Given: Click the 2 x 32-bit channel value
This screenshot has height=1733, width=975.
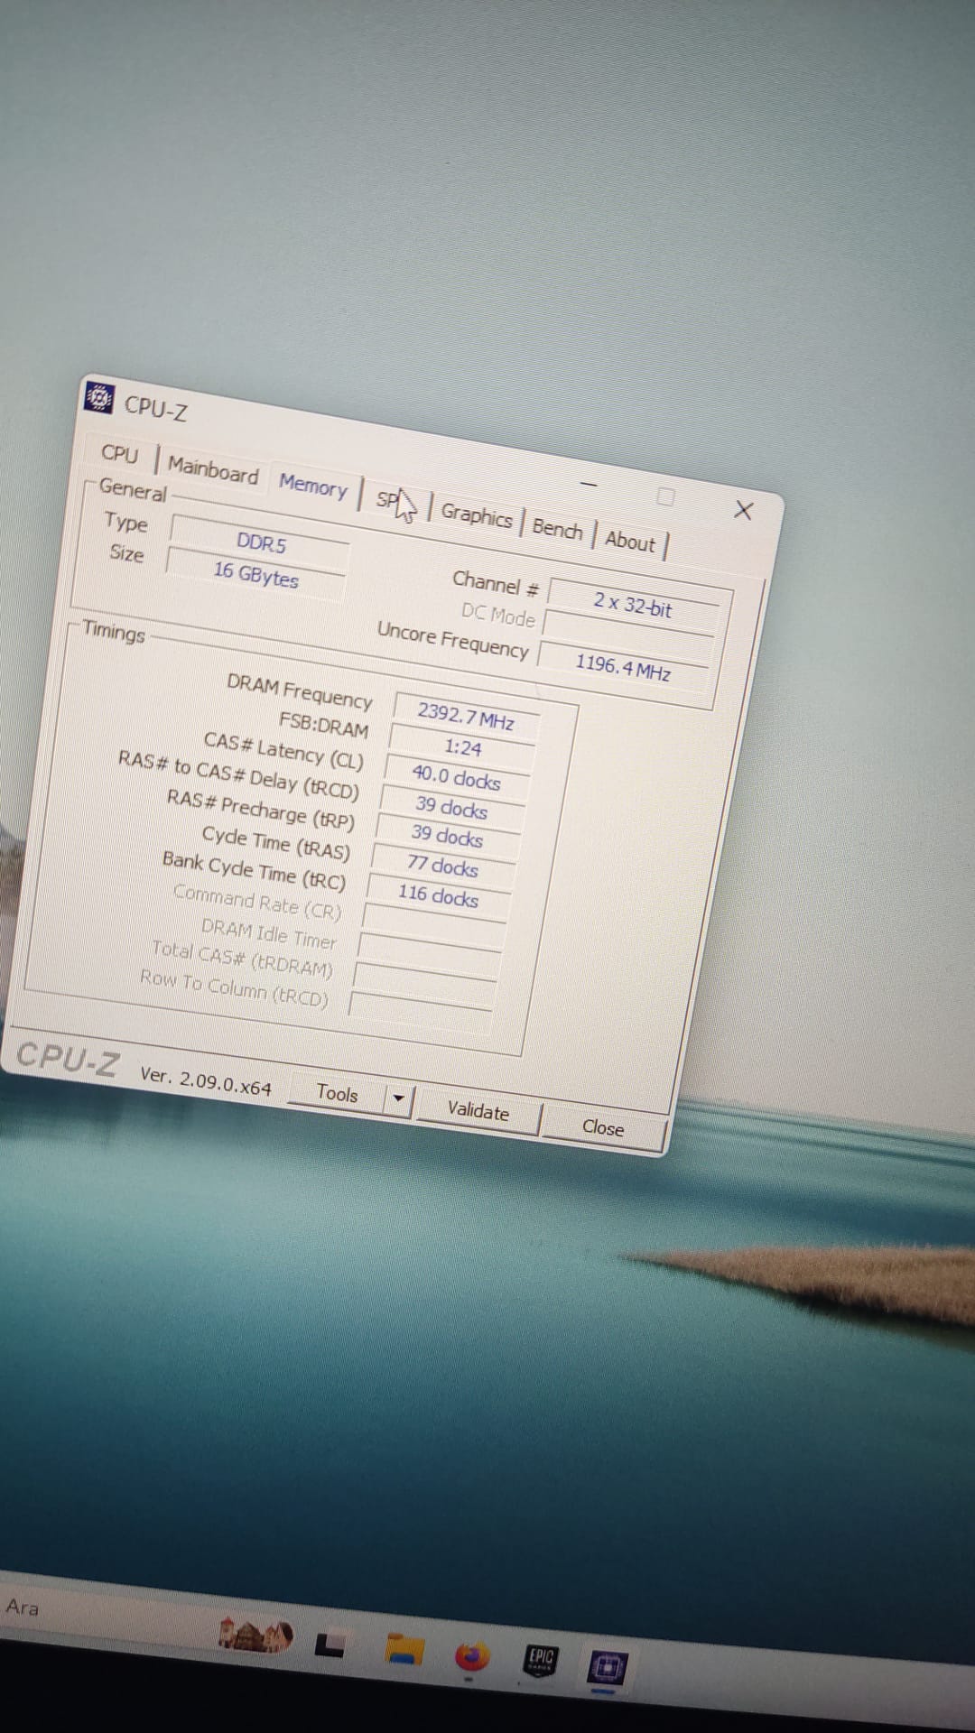Looking at the screenshot, I should [x=633, y=606].
